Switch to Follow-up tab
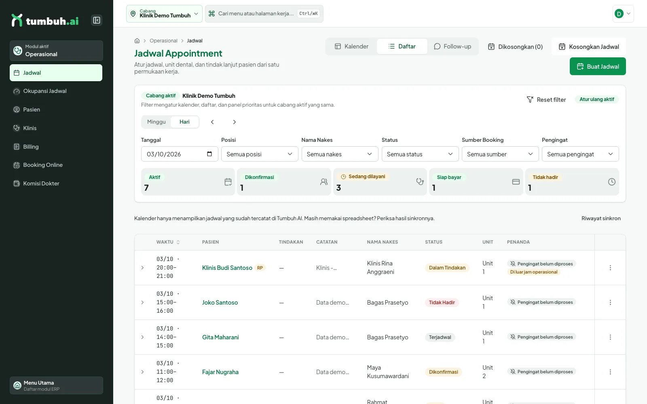 coord(452,46)
